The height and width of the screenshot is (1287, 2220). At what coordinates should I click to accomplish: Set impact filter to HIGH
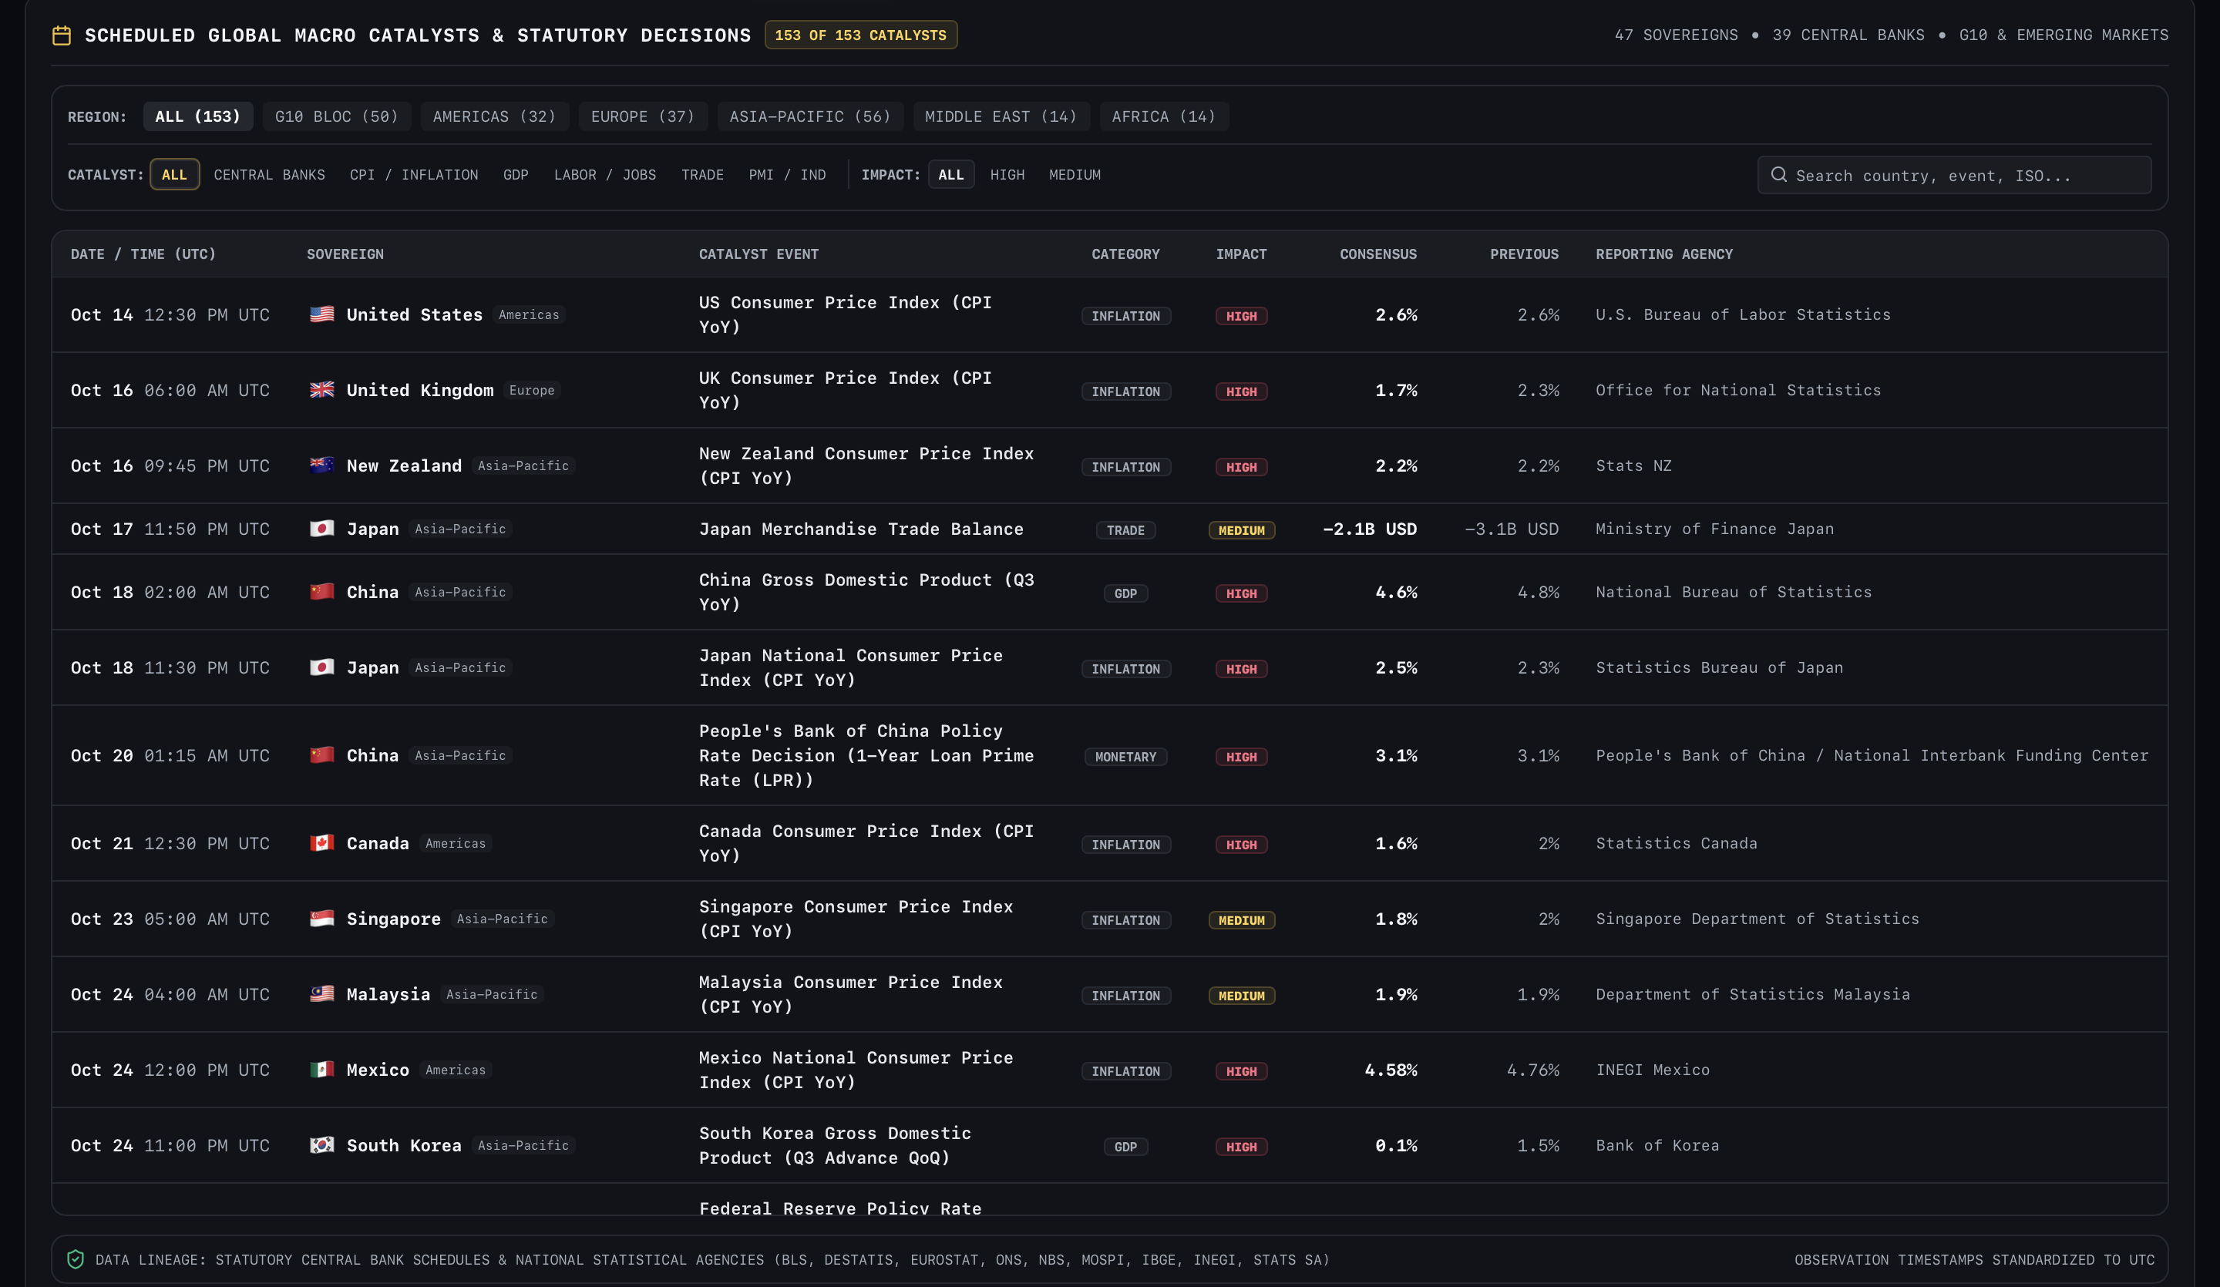pos(1007,174)
